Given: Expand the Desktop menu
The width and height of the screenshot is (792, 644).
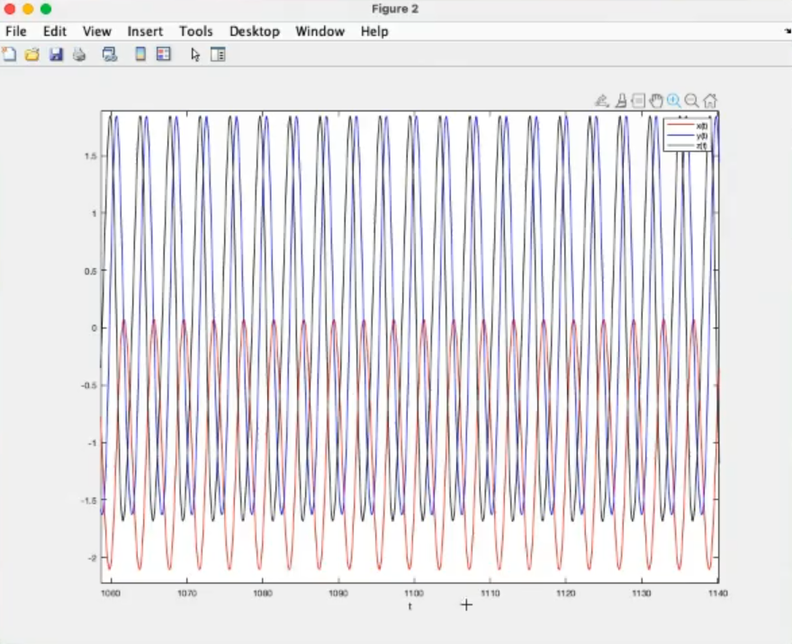Looking at the screenshot, I should [255, 31].
